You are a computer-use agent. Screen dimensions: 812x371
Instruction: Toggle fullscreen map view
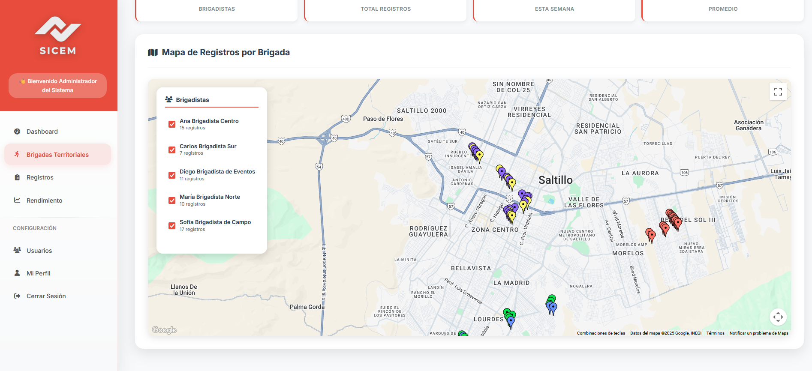click(778, 92)
